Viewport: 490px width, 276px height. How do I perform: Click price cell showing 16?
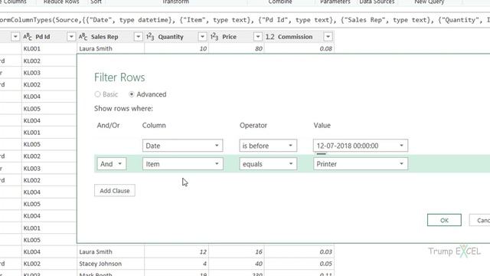tap(237, 252)
